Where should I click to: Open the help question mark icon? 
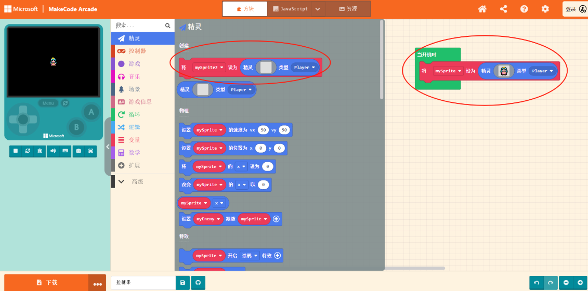click(x=524, y=9)
